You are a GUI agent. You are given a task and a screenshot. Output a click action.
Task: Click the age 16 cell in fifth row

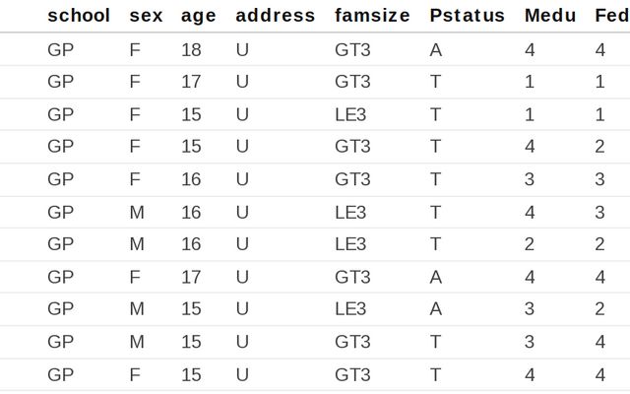tap(191, 179)
